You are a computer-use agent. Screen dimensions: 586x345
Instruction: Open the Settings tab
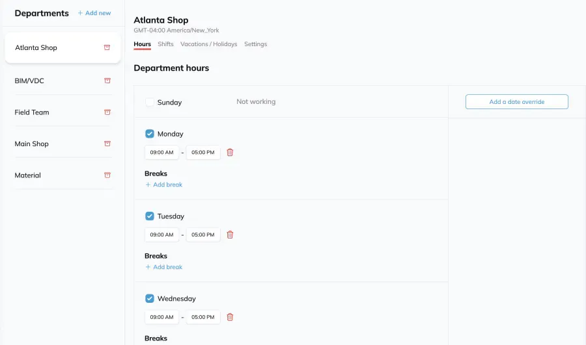(256, 44)
